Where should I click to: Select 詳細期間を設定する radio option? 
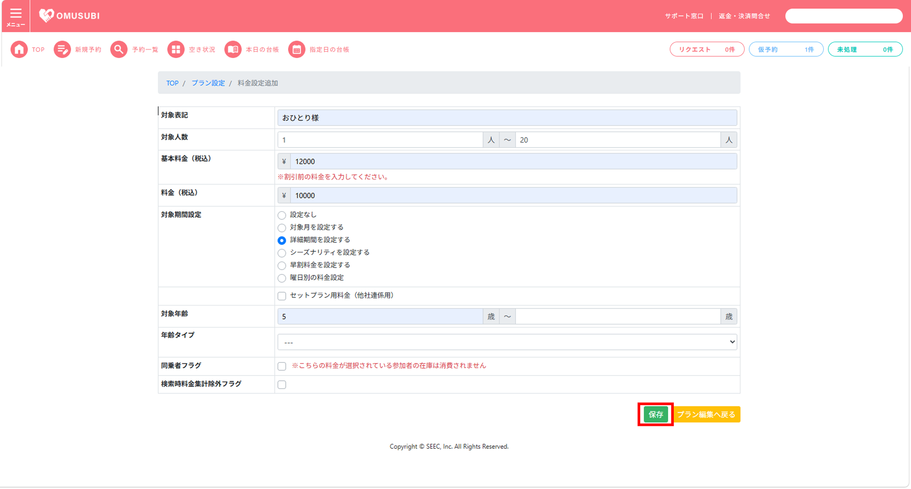point(282,240)
